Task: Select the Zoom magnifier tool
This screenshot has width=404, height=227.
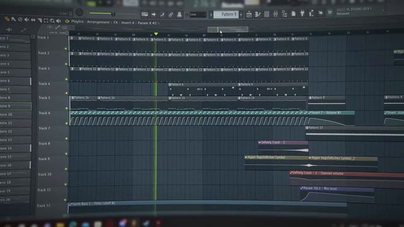Action: (x=52, y=21)
